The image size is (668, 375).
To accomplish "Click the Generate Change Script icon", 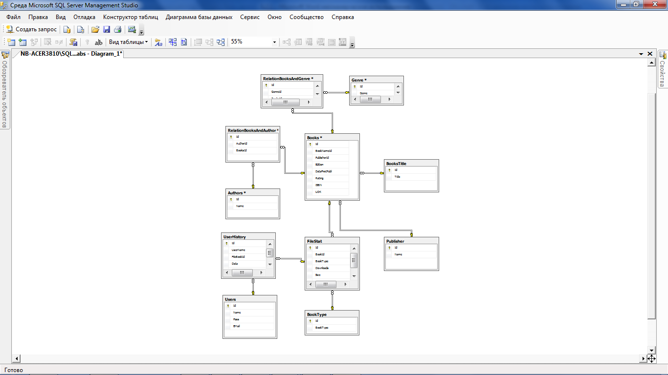I will point(73,42).
